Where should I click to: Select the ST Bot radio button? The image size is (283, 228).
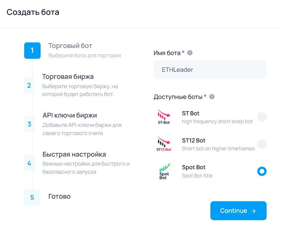pyautogui.click(x=262, y=117)
